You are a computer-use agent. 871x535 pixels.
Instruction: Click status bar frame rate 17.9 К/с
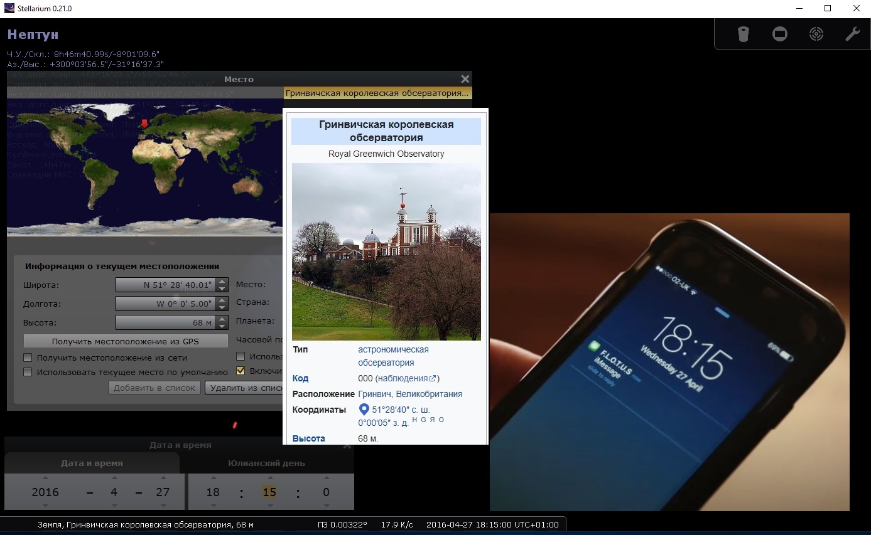tap(397, 524)
